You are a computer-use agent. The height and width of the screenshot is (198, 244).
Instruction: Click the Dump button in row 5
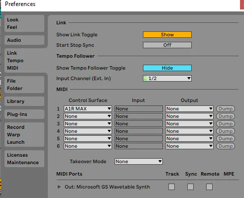coord(226,138)
